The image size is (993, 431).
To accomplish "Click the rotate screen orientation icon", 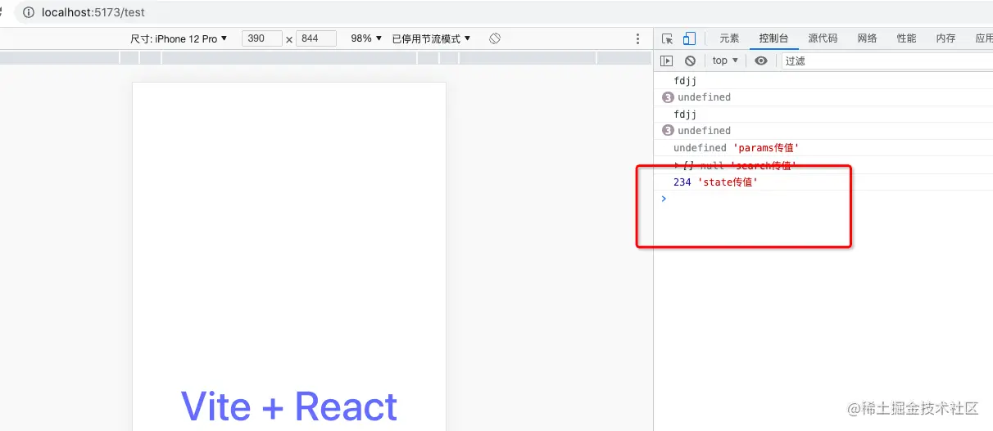I will (x=495, y=38).
